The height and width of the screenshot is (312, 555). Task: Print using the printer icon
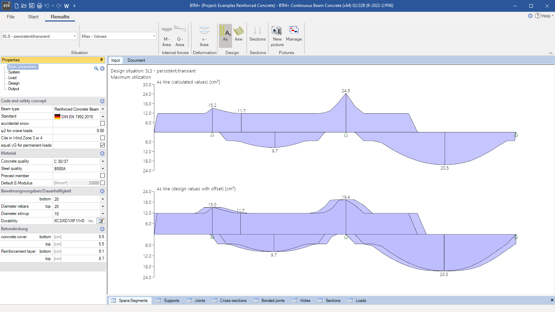click(x=39, y=6)
